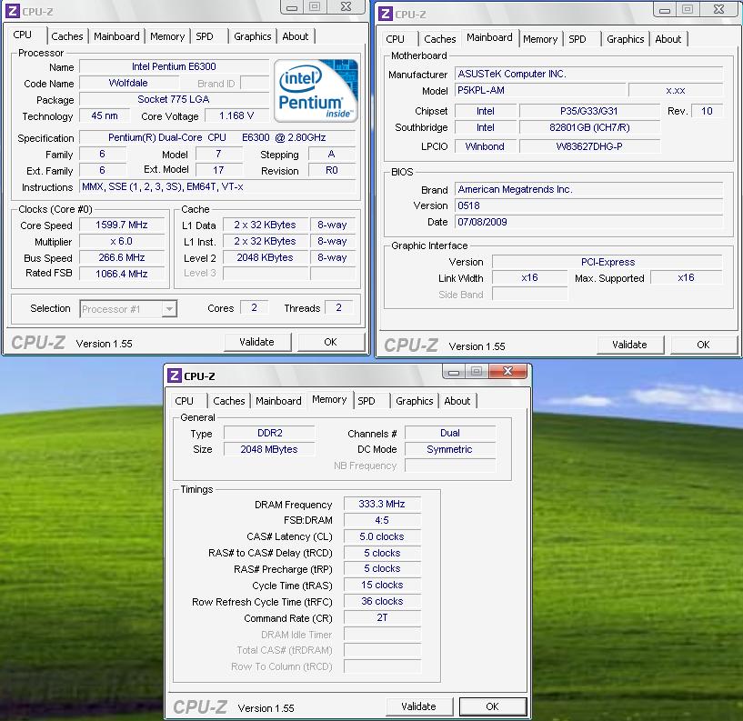The image size is (743, 721).
Task: Go to SPD tab in the processor info window
Action: [205, 36]
